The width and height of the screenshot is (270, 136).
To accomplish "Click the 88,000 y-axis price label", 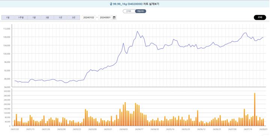I will coord(7,79).
